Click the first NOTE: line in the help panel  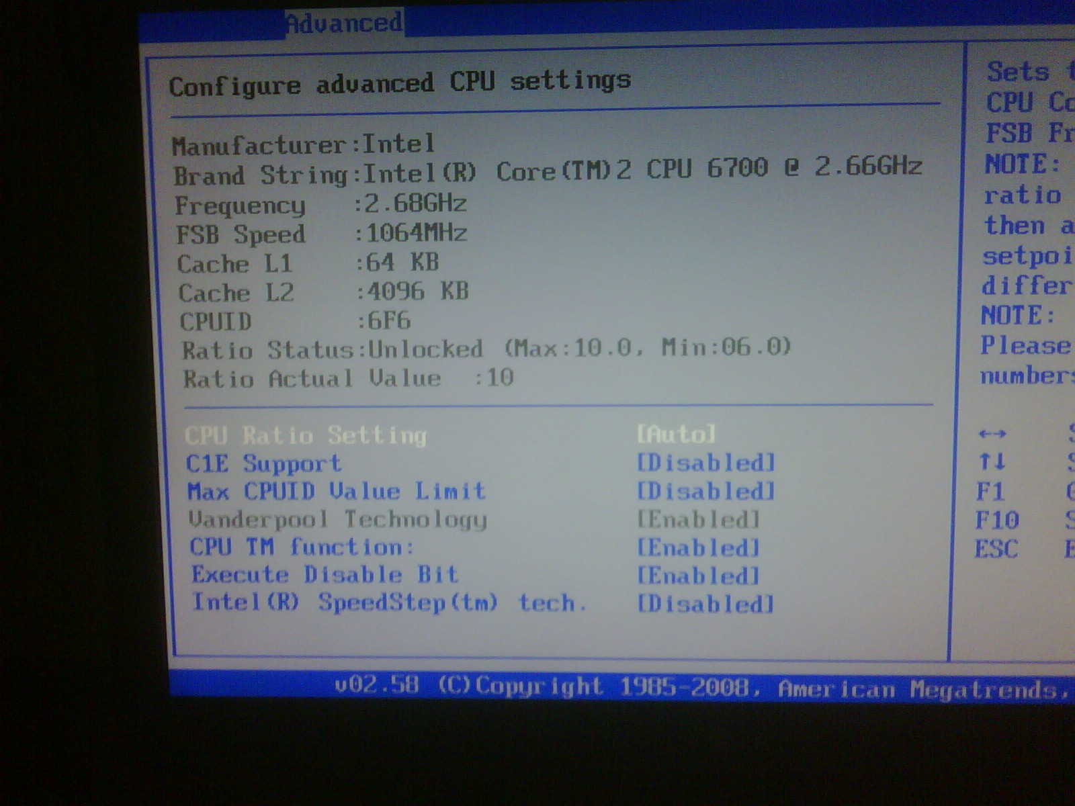pyautogui.click(x=1023, y=164)
